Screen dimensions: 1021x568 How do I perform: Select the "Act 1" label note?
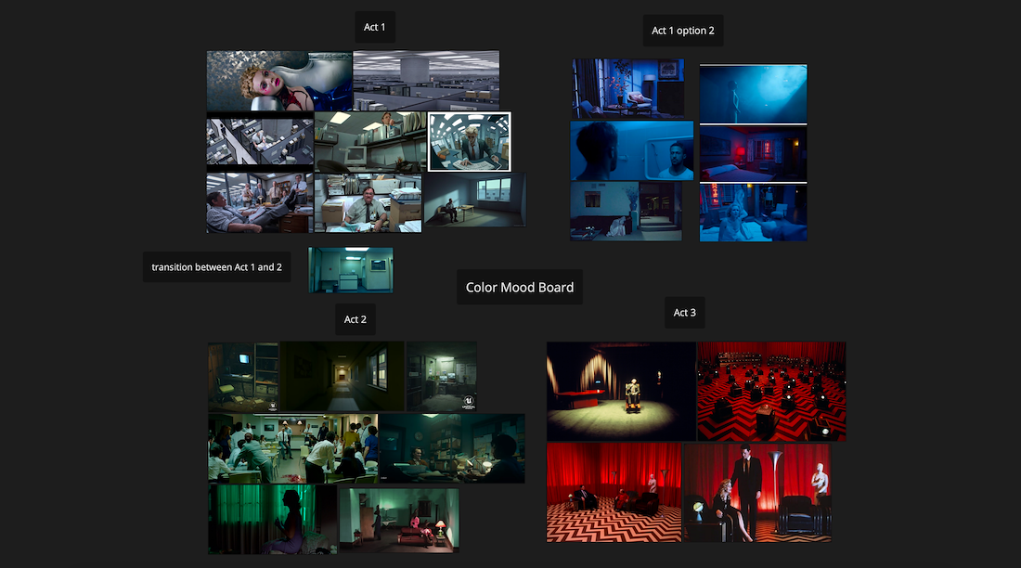pos(374,27)
